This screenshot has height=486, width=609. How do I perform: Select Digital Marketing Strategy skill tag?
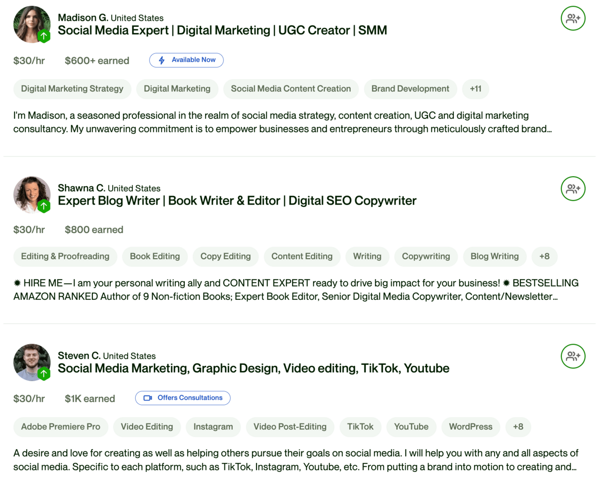[72, 89]
